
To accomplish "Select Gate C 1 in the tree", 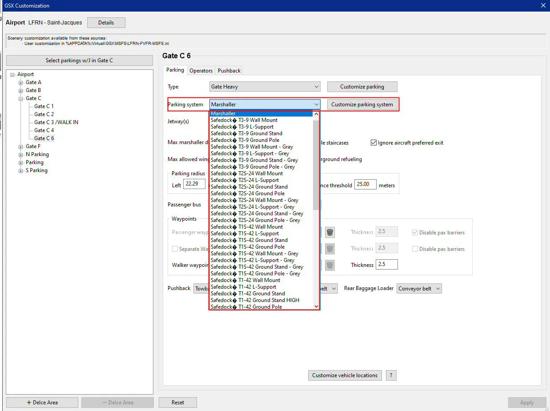I will tap(44, 106).
